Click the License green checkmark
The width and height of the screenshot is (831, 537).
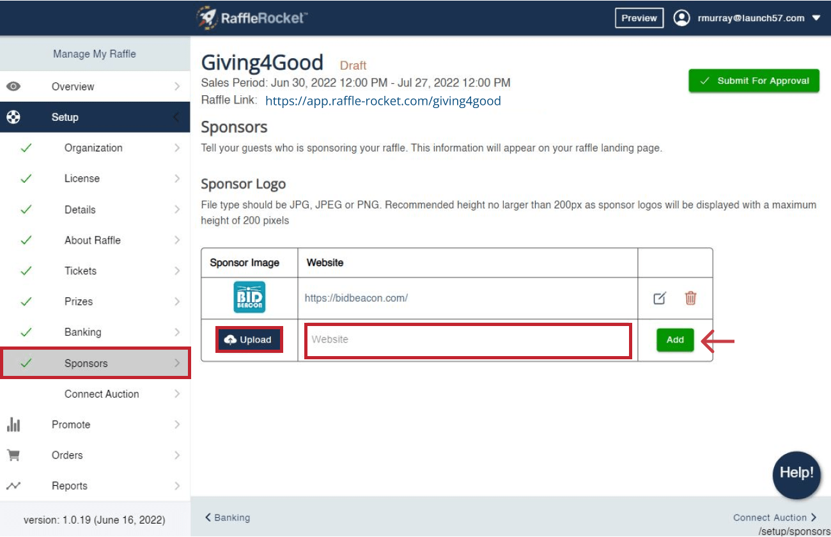pos(26,178)
